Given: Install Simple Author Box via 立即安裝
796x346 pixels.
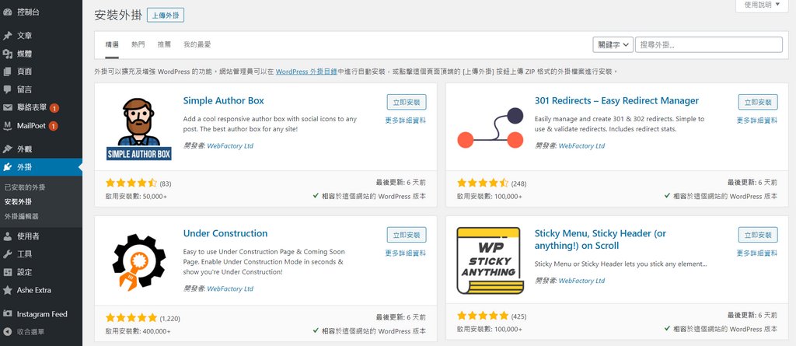Looking at the screenshot, I should click(x=406, y=102).
